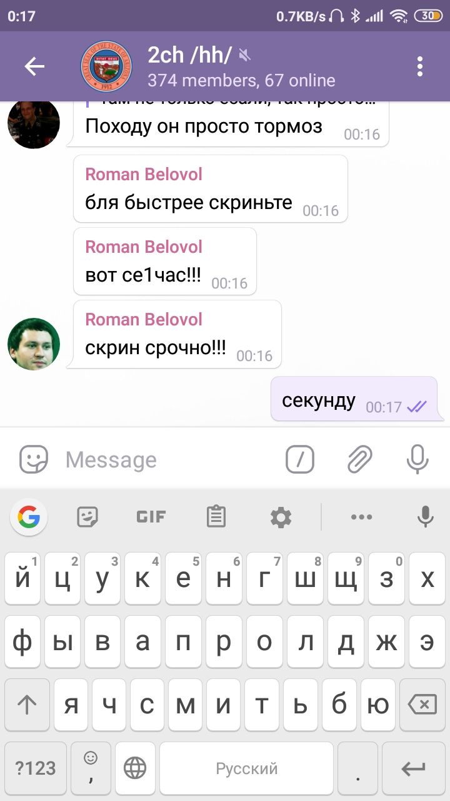Tap the bot commands slash icon
This screenshot has height=801, width=450.
(x=300, y=460)
